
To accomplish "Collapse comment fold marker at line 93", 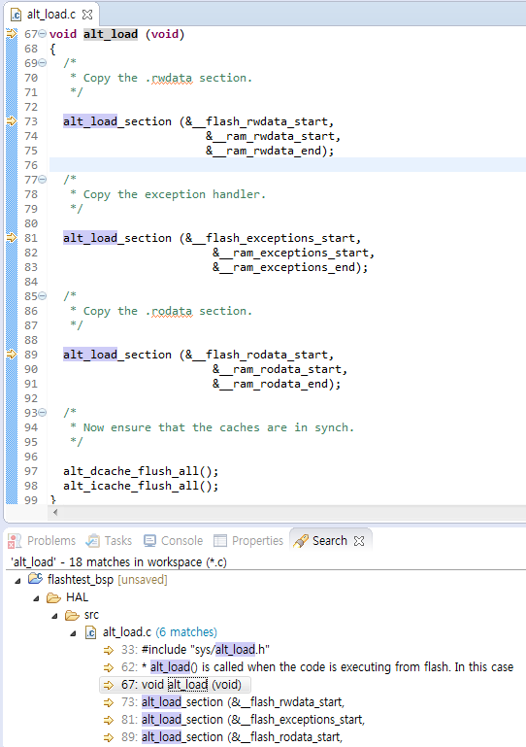I will coord(43,413).
